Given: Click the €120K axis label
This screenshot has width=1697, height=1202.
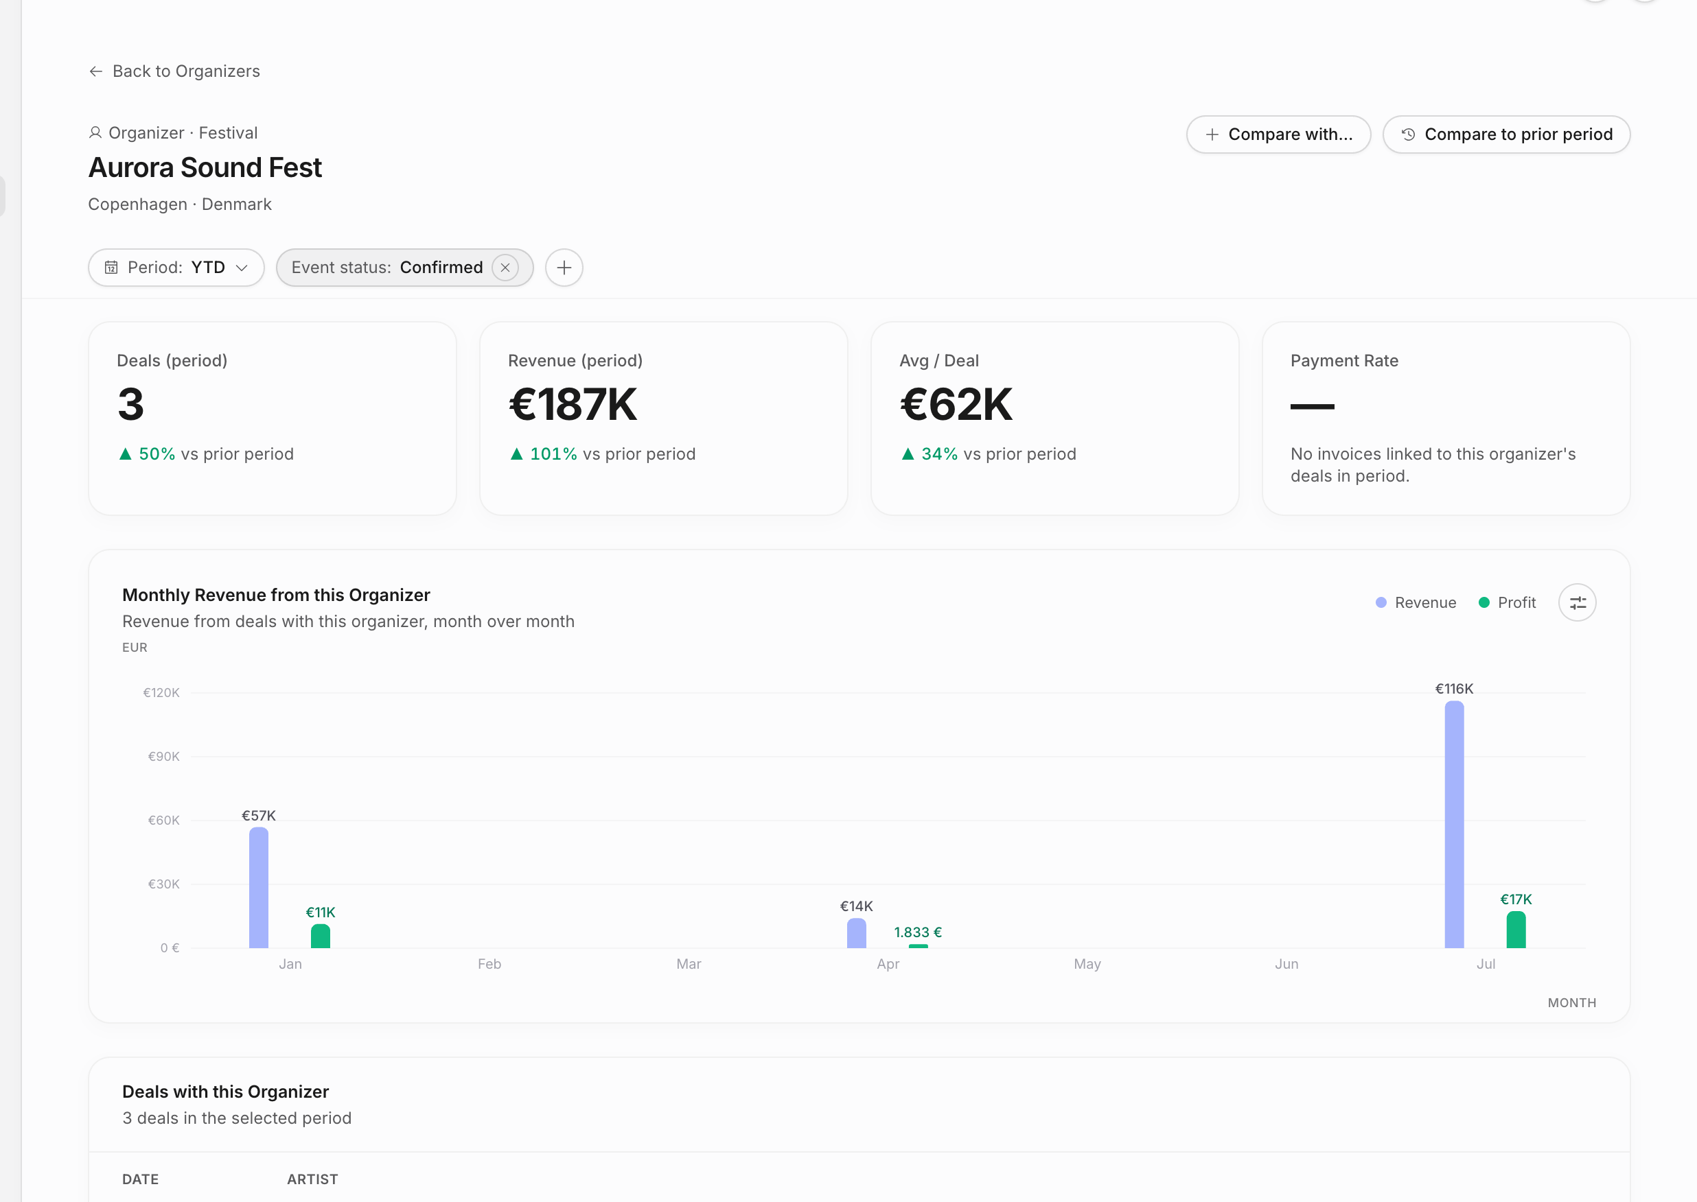Looking at the screenshot, I should click(161, 693).
